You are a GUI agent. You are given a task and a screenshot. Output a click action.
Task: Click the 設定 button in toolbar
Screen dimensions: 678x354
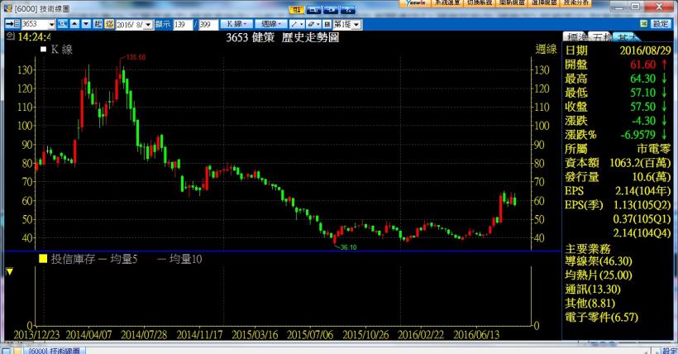(661, 23)
